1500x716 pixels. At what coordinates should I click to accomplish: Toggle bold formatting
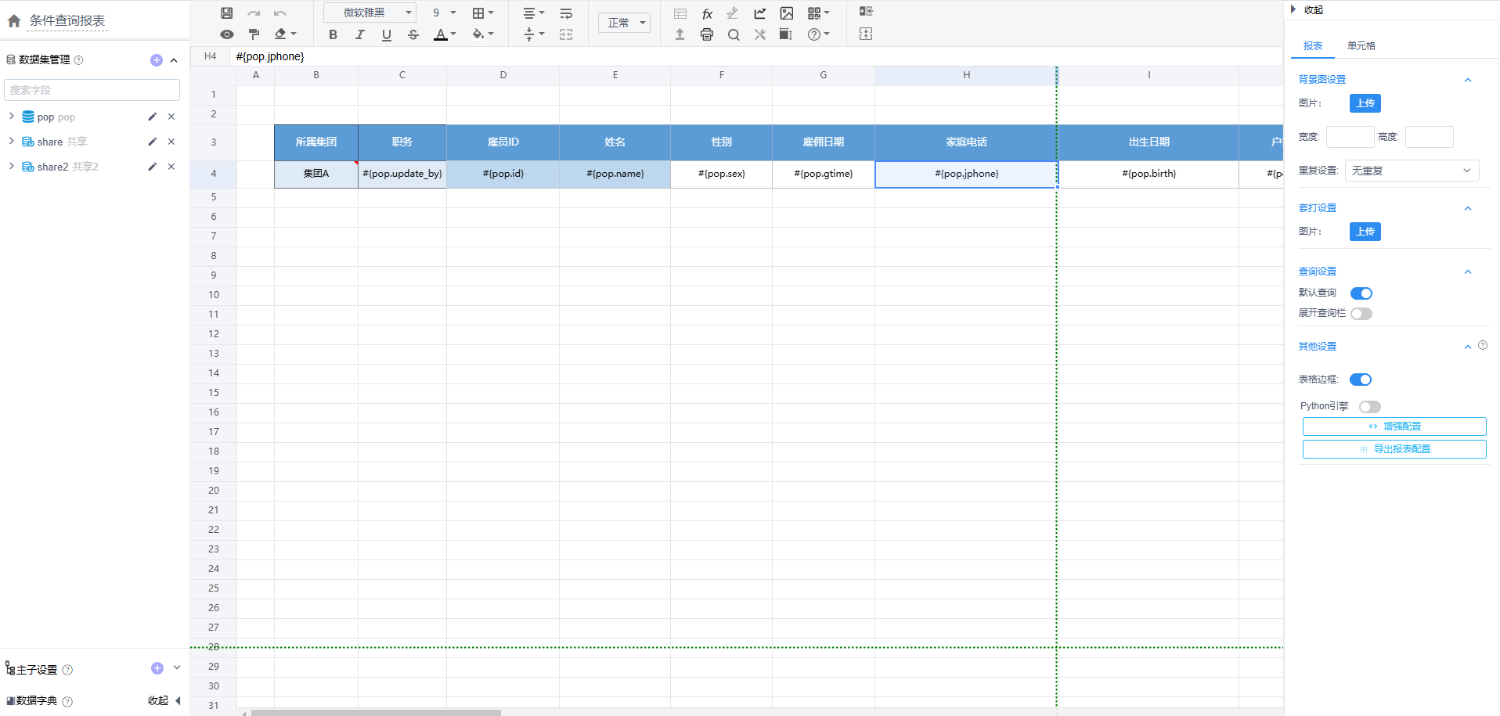pos(333,34)
